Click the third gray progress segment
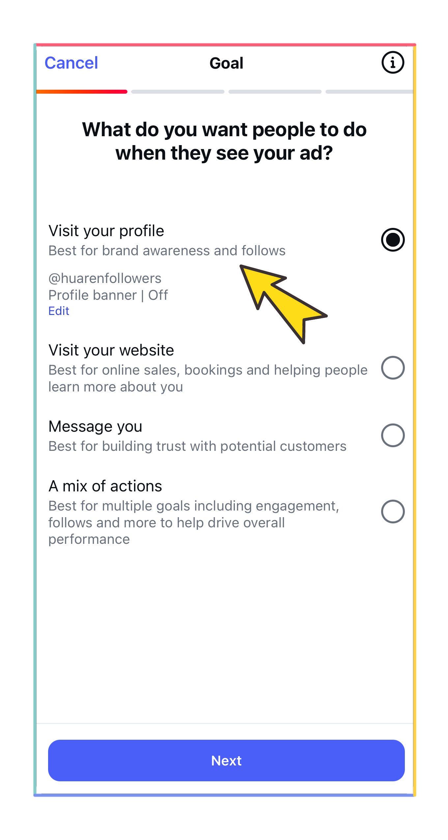Viewport: 448px width, 840px height. pyautogui.click(x=275, y=92)
